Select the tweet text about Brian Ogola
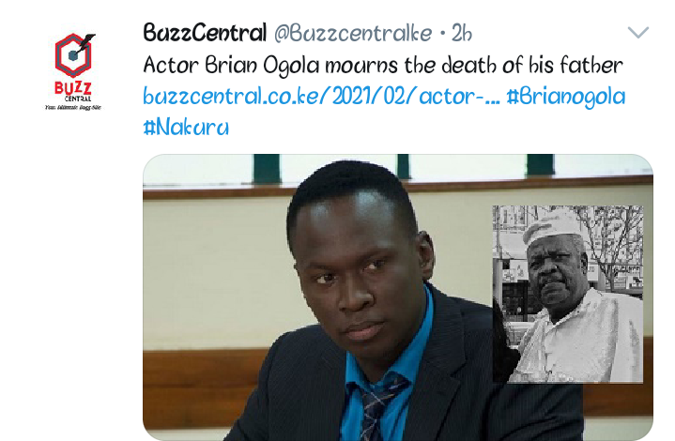The height and width of the screenshot is (441, 675). 383,66
